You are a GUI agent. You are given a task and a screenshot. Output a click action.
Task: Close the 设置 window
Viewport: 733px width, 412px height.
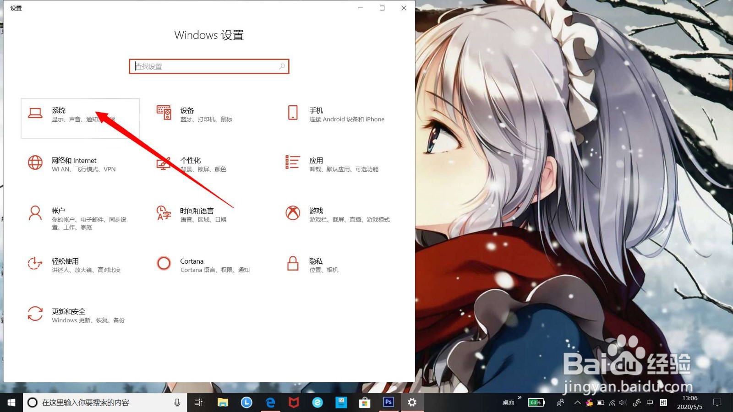coord(404,8)
